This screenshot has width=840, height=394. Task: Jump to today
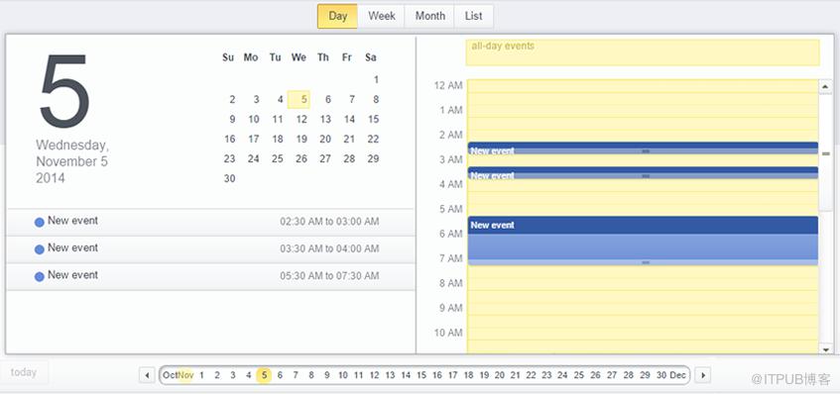(24, 372)
